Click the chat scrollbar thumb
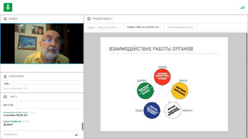The image size is (248, 139). click(83, 126)
